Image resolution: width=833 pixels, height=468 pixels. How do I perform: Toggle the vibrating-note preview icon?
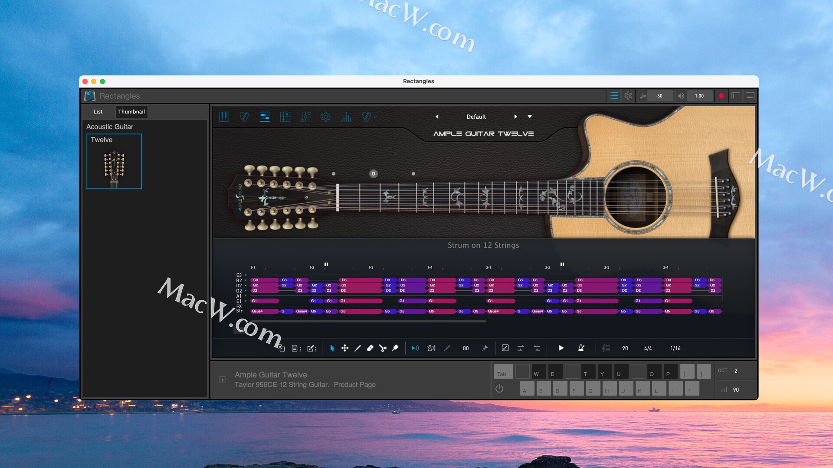pos(431,348)
